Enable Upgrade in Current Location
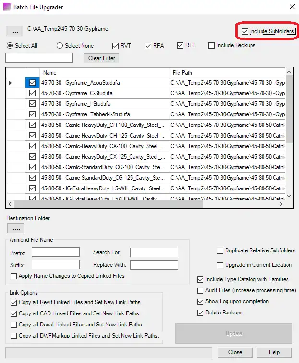This screenshot has width=299, height=363. pyautogui.click(x=220, y=265)
